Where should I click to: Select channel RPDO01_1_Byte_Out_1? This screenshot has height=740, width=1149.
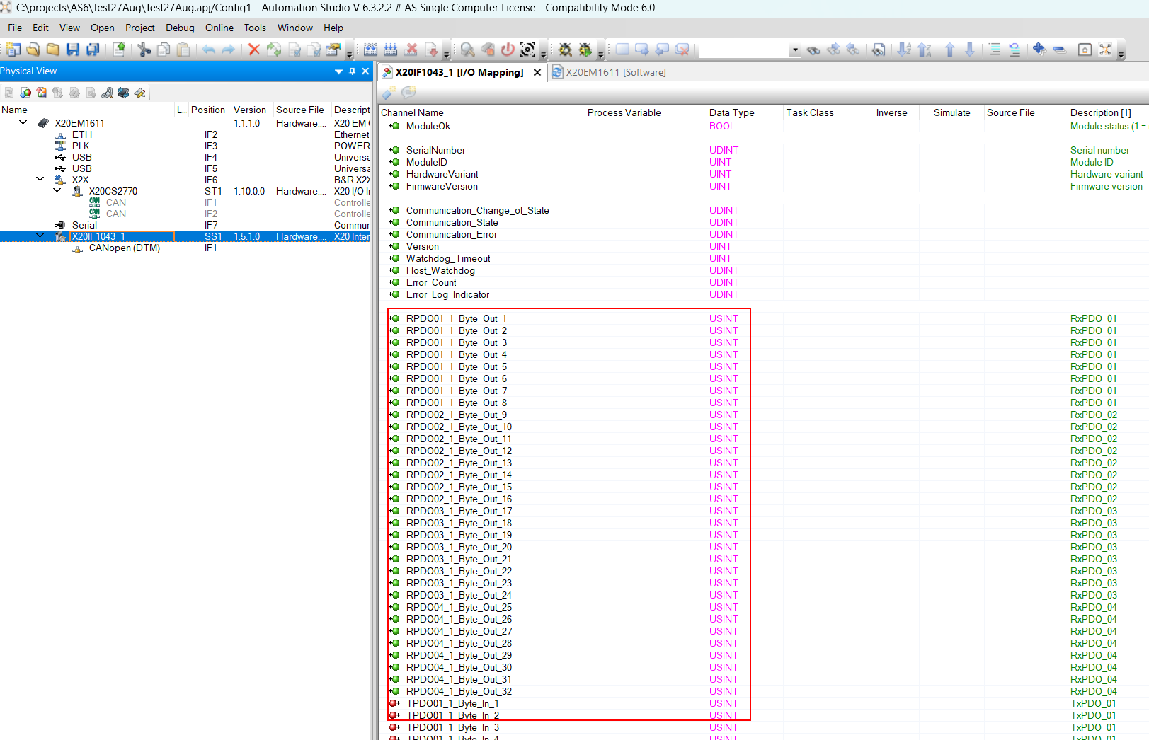[457, 318]
